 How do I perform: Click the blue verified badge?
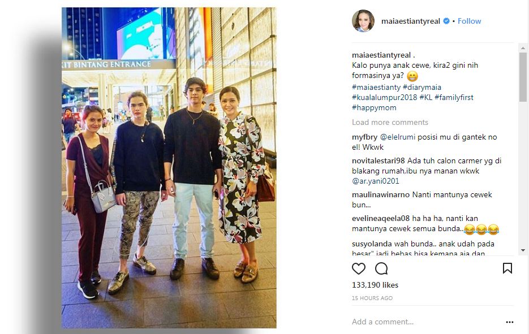[446, 21]
